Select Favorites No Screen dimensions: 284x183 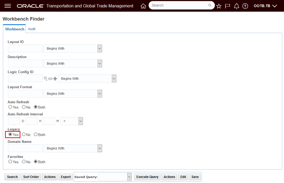pyautogui.click(x=24, y=162)
